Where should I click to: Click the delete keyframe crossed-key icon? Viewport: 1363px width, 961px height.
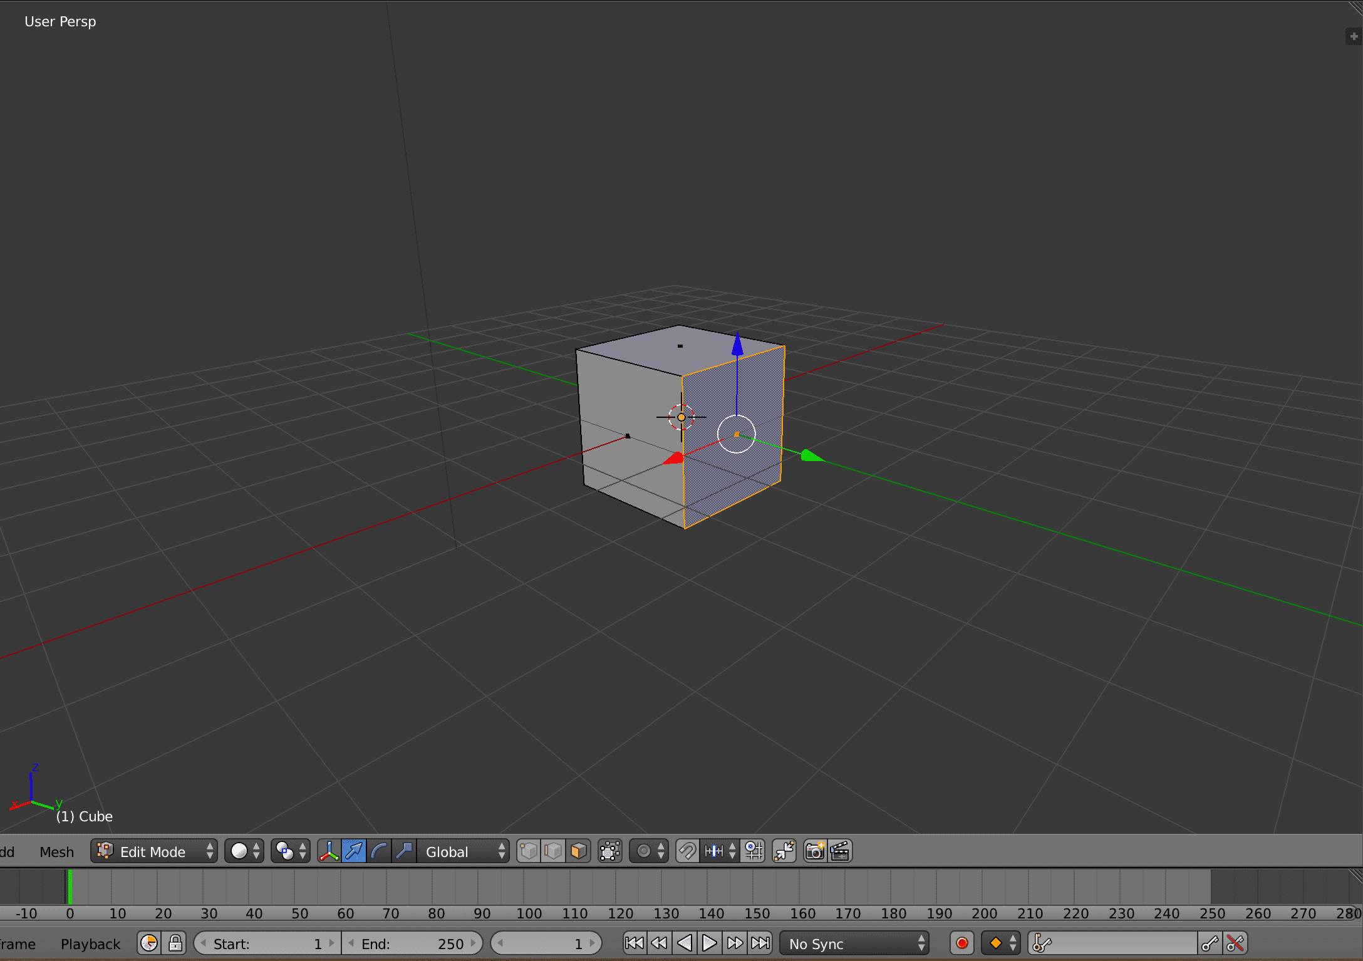point(1235,943)
